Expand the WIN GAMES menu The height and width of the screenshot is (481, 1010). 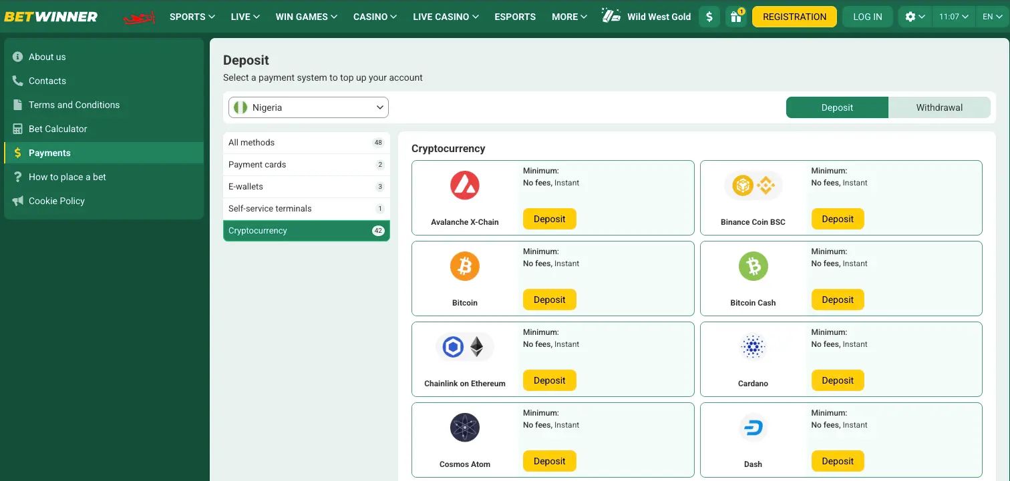(307, 17)
